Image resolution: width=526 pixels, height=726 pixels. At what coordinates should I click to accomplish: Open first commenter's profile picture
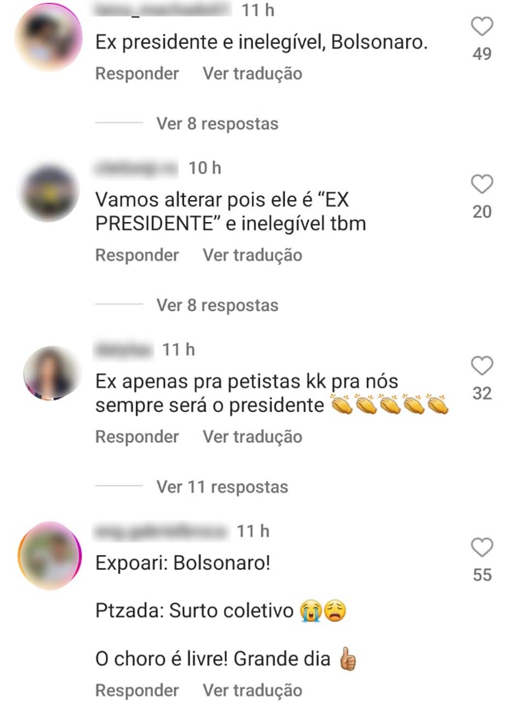49,37
